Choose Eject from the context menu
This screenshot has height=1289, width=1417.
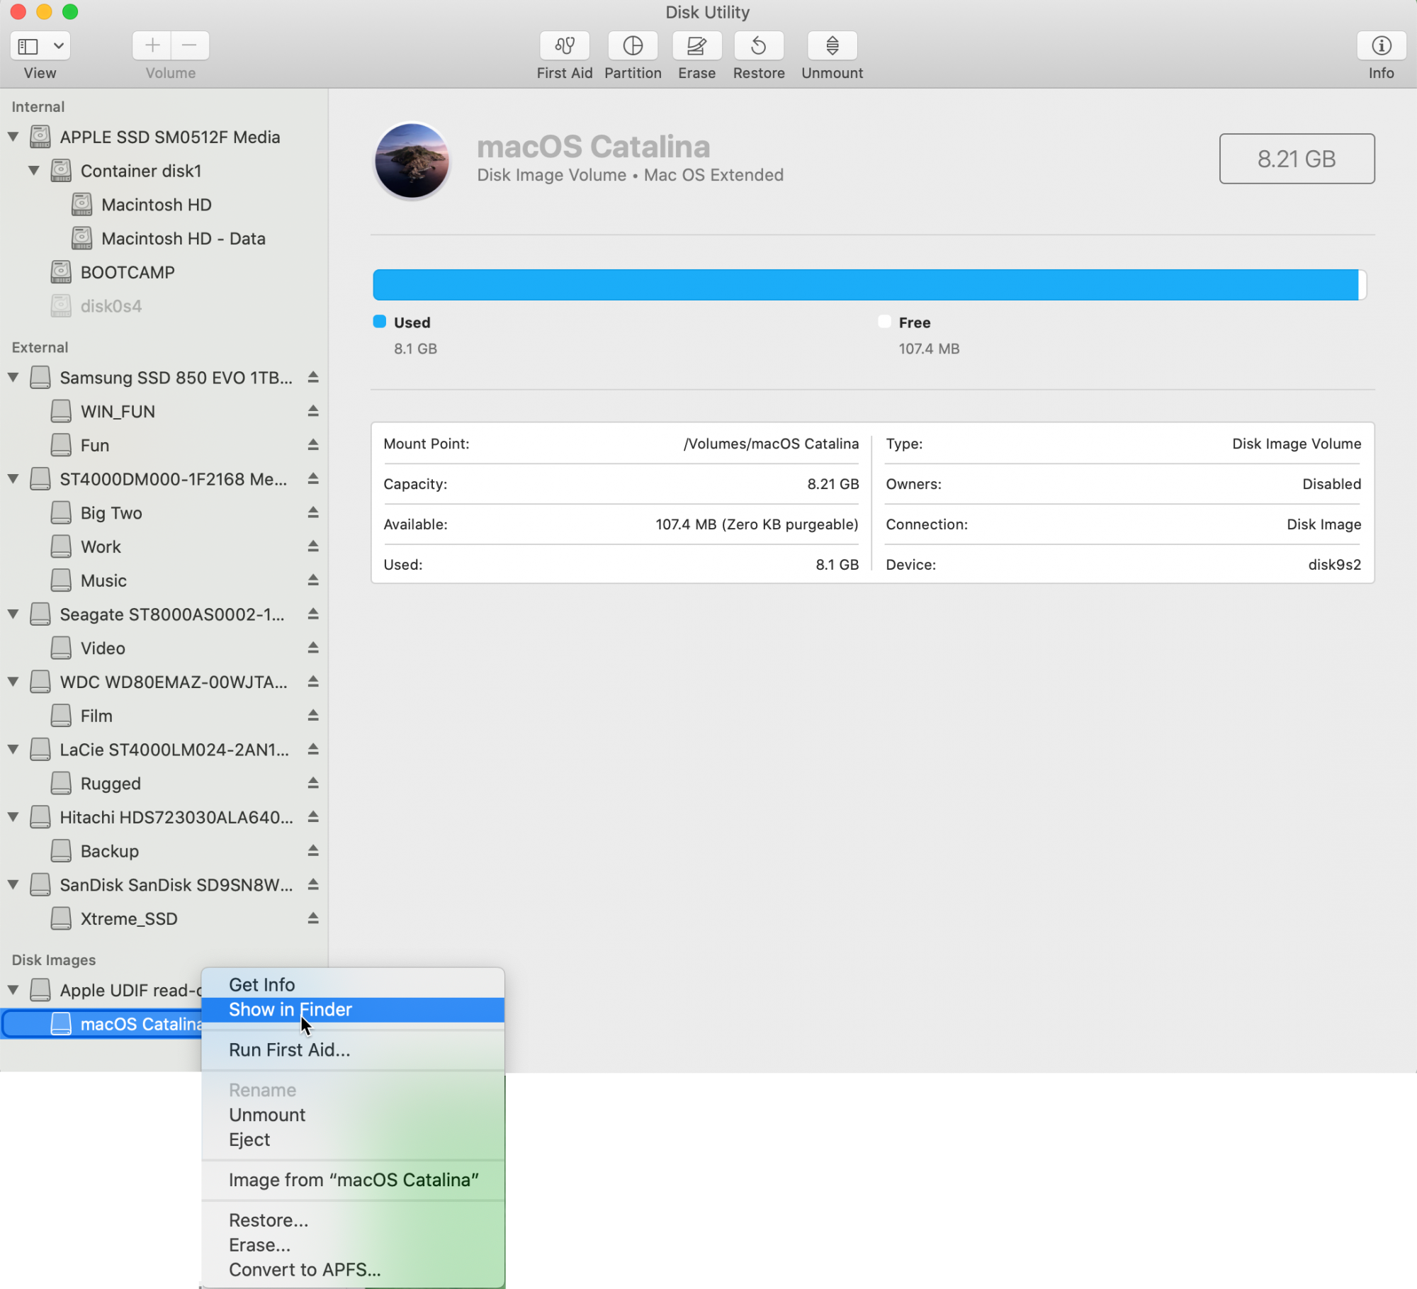tap(353, 1140)
